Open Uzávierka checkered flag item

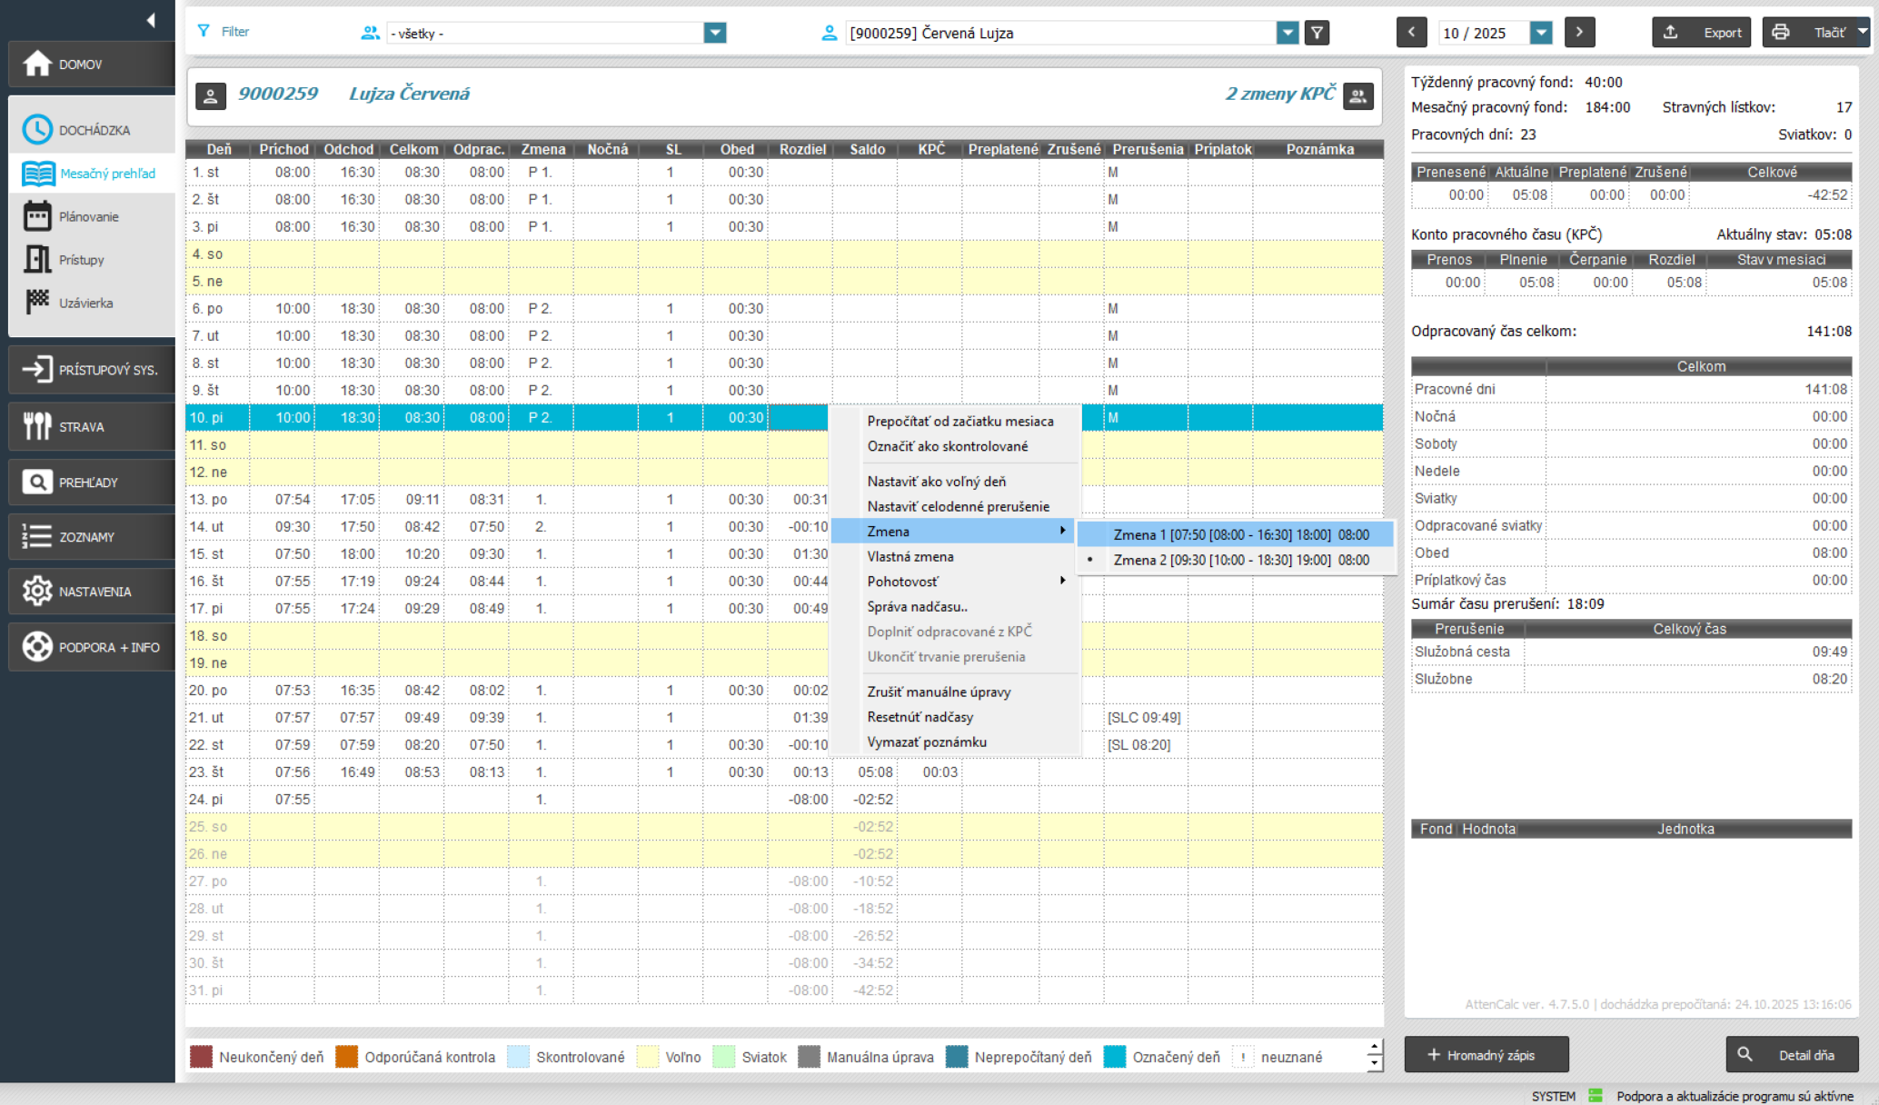[x=85, y=303]
